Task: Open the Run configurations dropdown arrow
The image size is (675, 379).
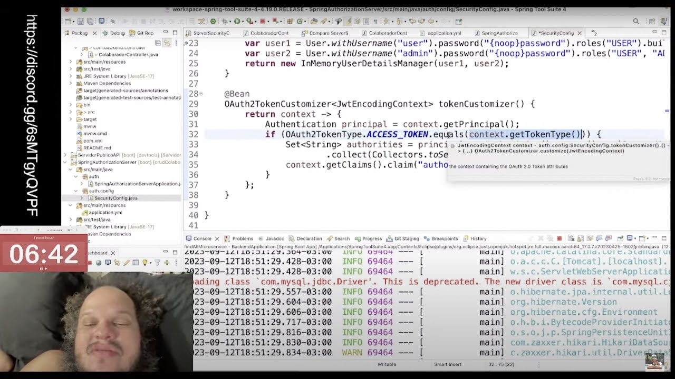Action: 243,22
